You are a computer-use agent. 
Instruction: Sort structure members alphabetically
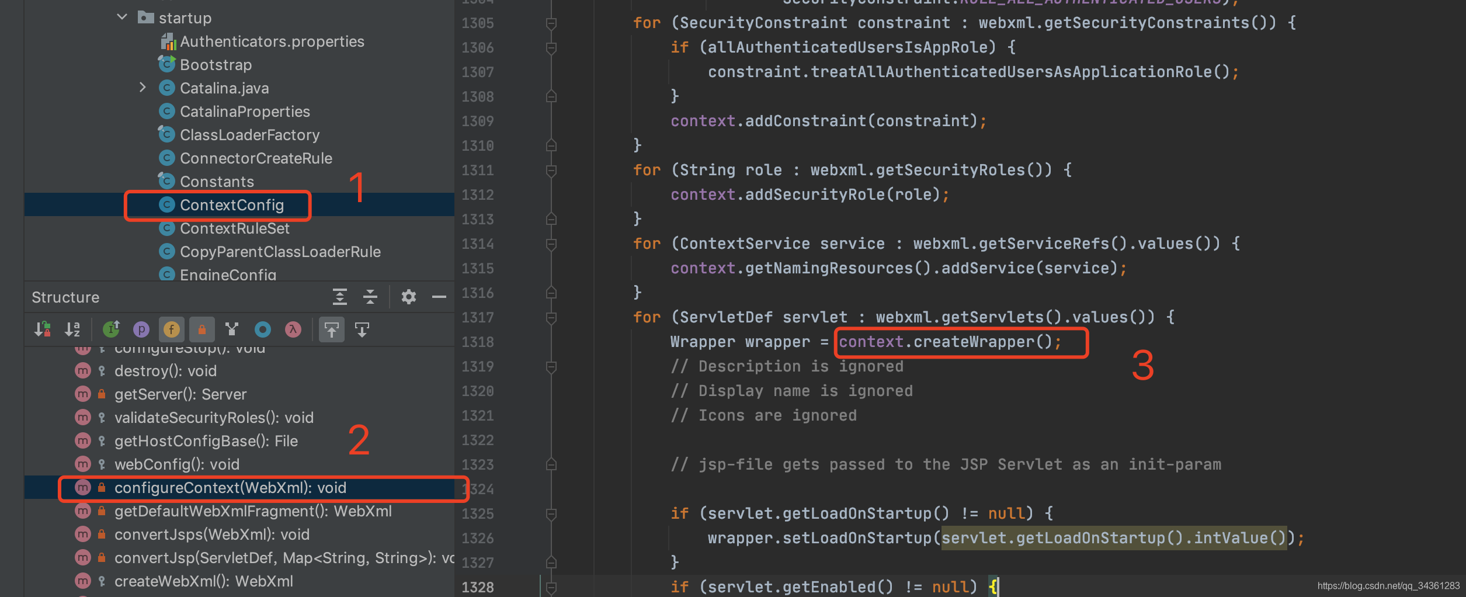click(x=72, y=329)
